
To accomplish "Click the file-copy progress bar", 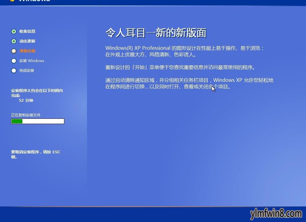I will tap(37, 121).
